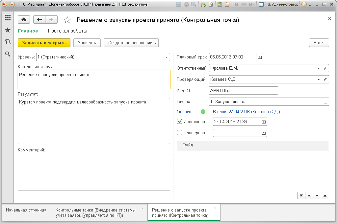Click the Save diskette icon in title bar
This screenshot has height=223, width=337.
(178, 4)
